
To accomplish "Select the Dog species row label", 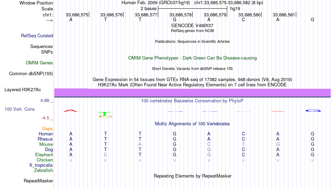I will [49, 150].
